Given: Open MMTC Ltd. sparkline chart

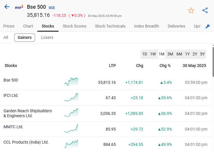Looking at the screenshot, I should point(71,129).
